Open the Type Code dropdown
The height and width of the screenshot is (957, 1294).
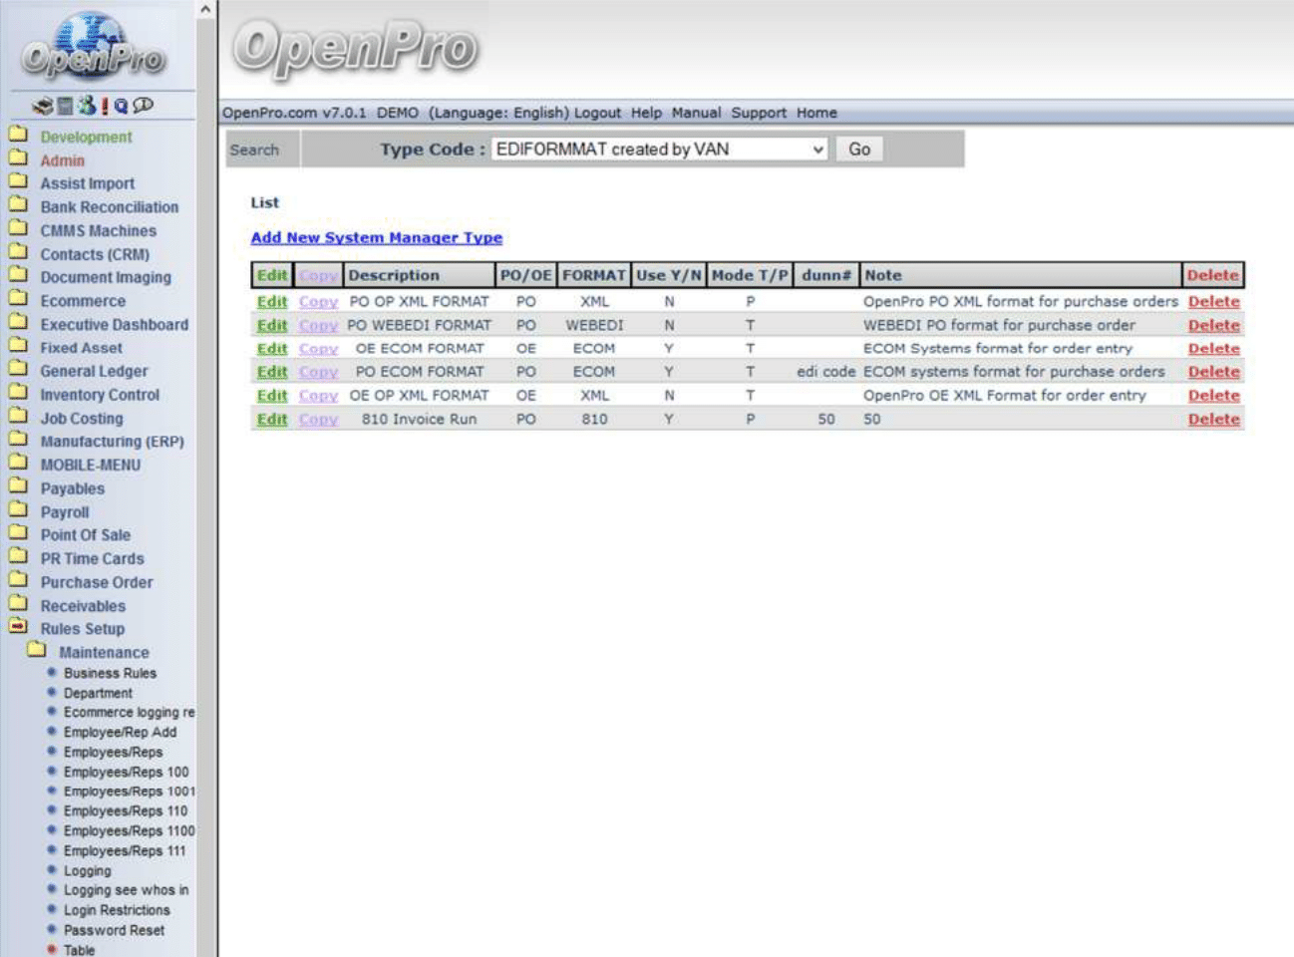(x=659, y=150)
